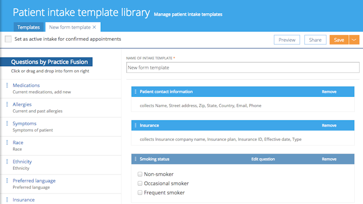Click drag handle icon beside Symptoms

coord(7,124)
